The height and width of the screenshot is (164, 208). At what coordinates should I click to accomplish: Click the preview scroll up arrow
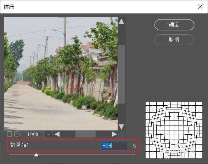click(x=121, y=21)
